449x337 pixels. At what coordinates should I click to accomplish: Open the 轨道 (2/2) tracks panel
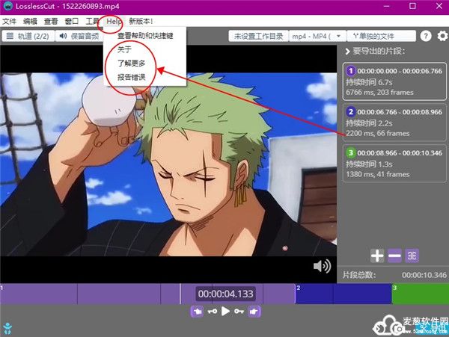click(x=28, y=37)
